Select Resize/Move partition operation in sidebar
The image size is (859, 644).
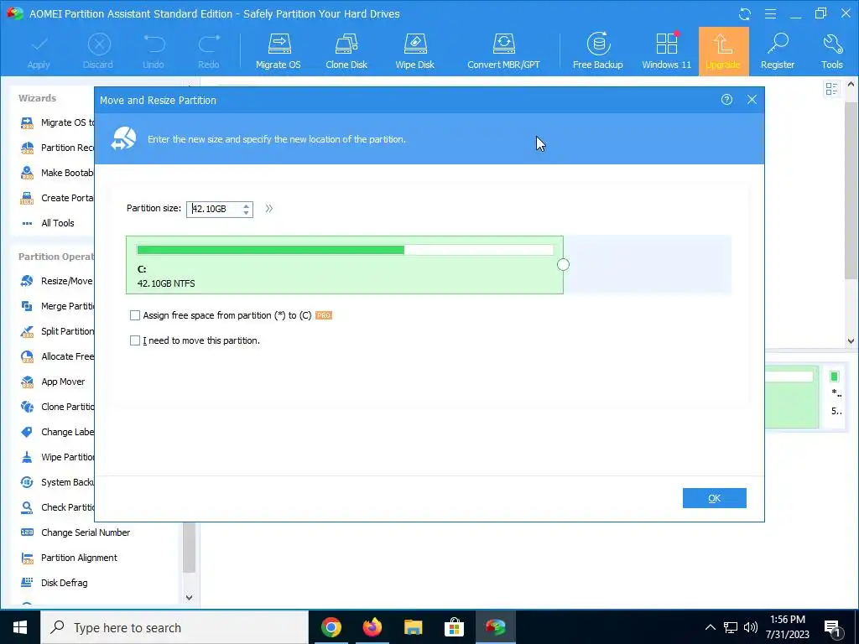click(x=56, y=281)
